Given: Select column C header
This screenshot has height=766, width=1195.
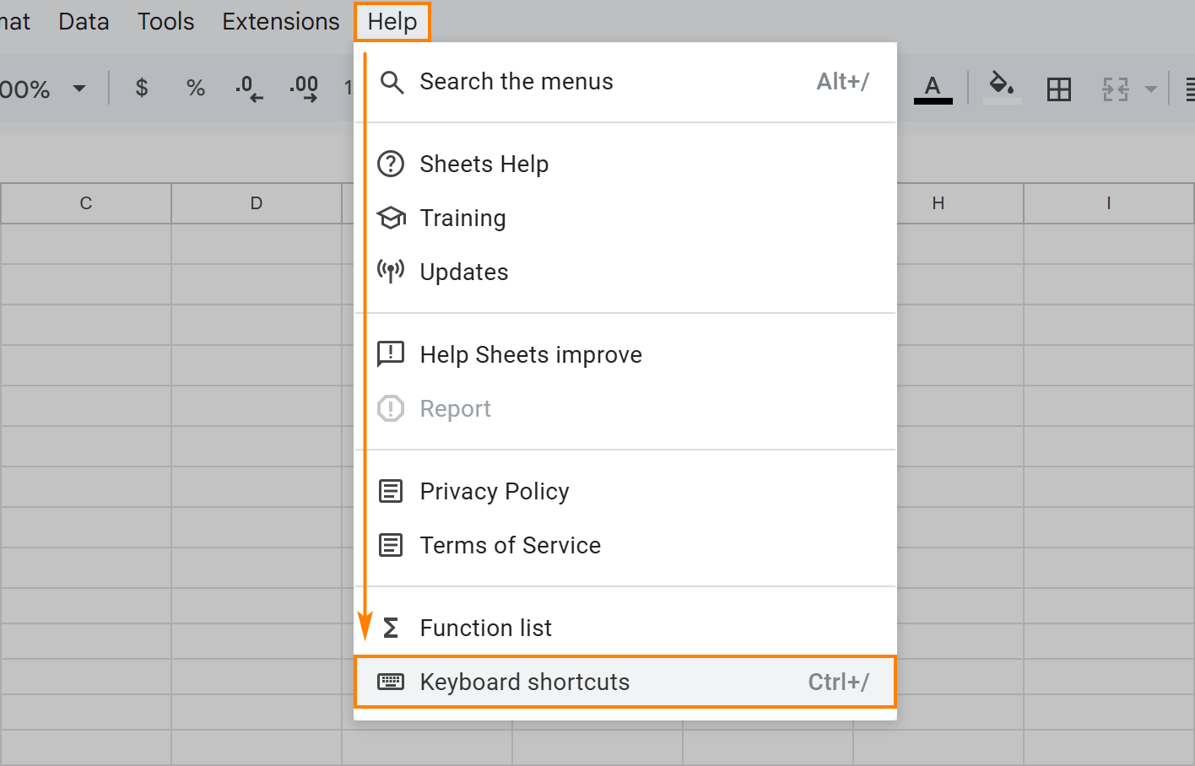Looking at the screenshot, I should [86, 203].
